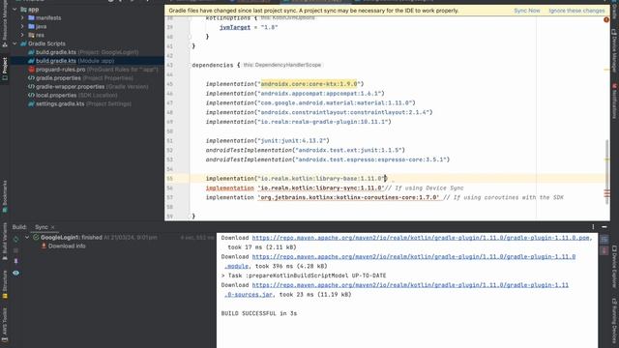Open local.properties file
The image size is (619, 348).
73,95
